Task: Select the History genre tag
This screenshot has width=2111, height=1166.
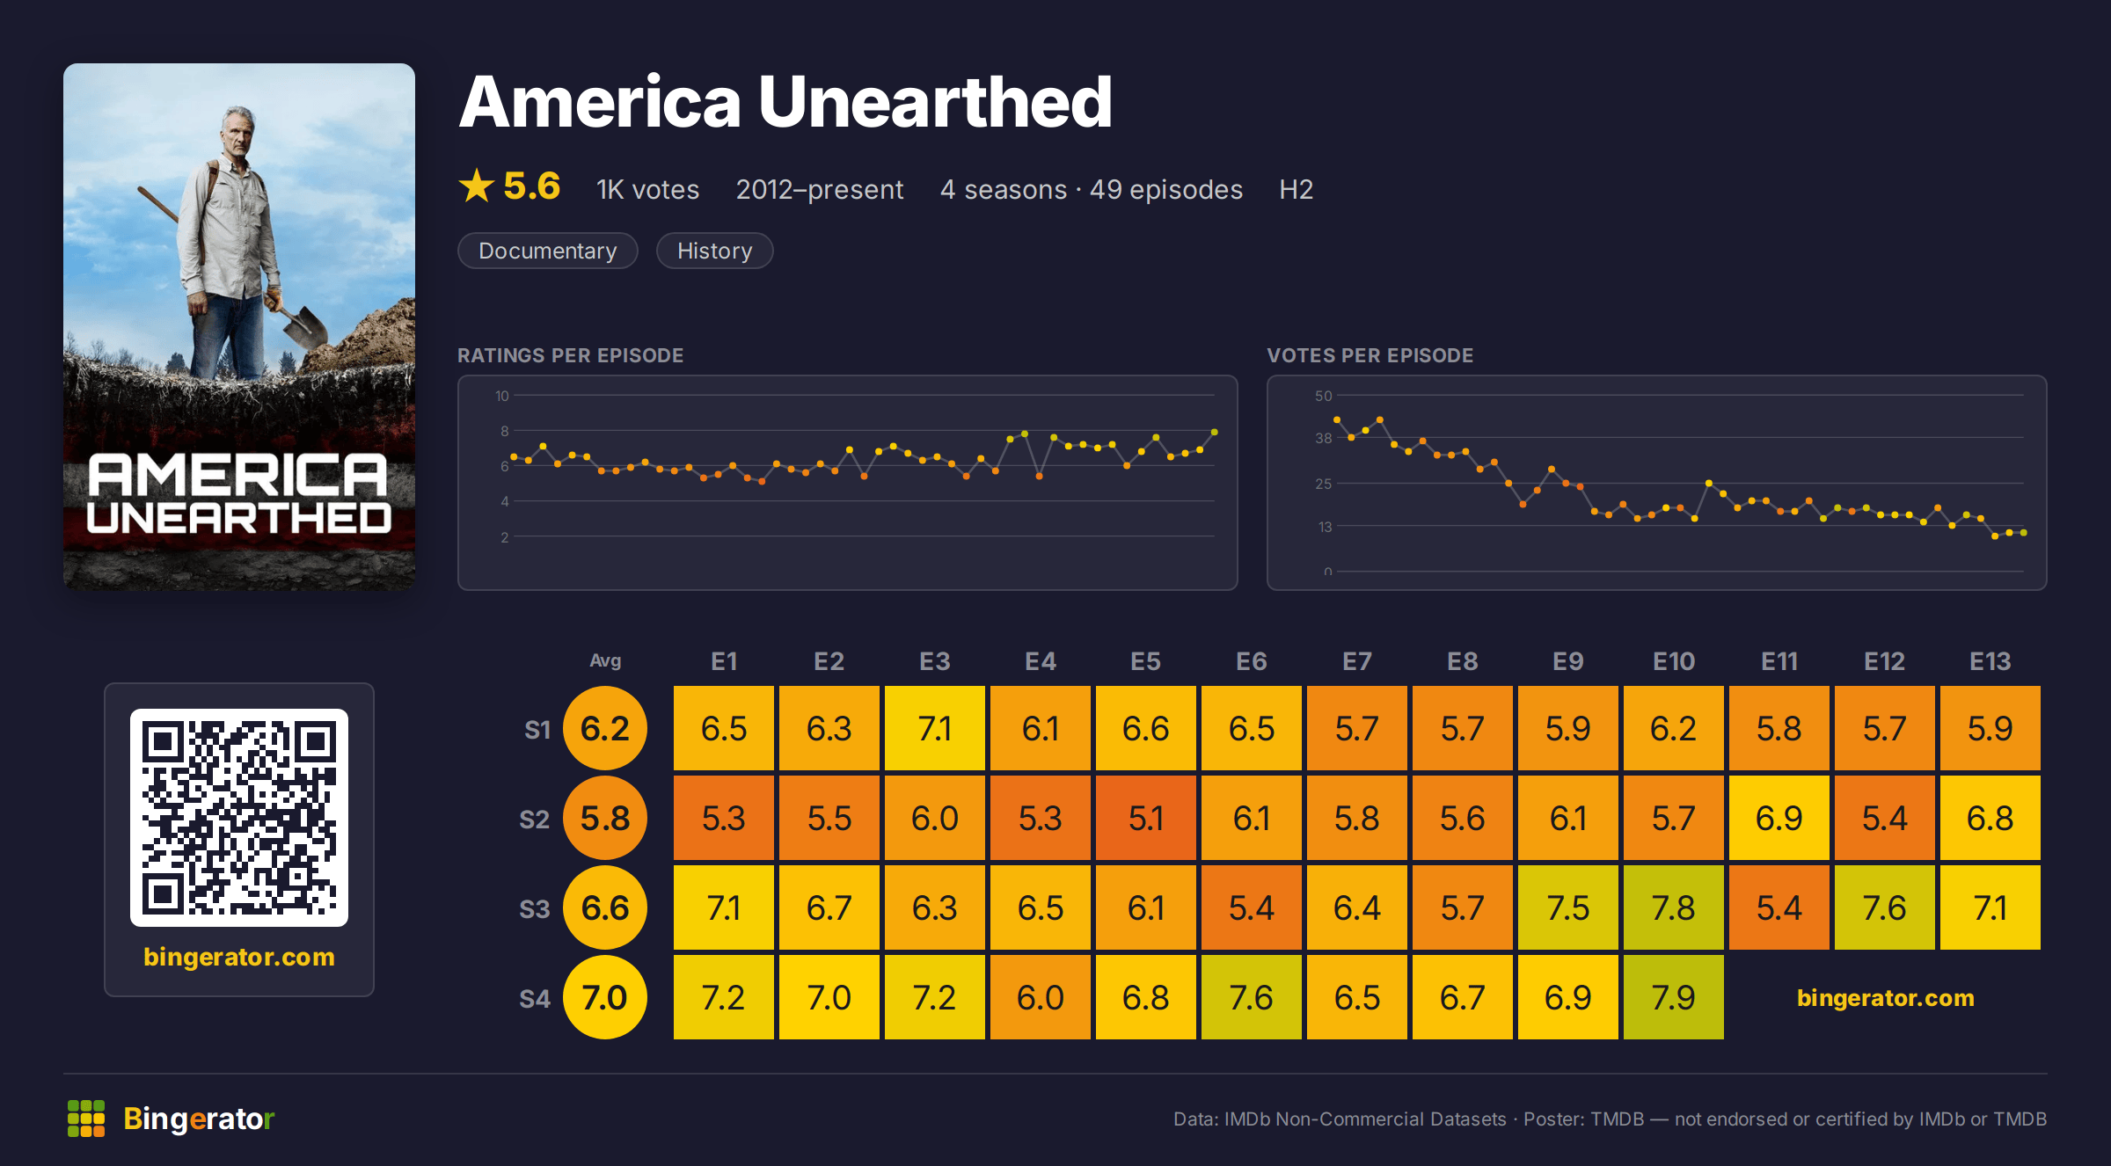Action: coord(714,251)
